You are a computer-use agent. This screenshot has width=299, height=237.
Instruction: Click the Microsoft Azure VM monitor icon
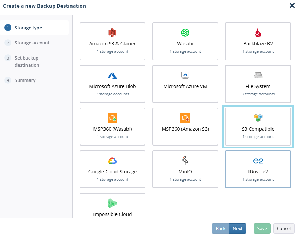tap(185, 75)
